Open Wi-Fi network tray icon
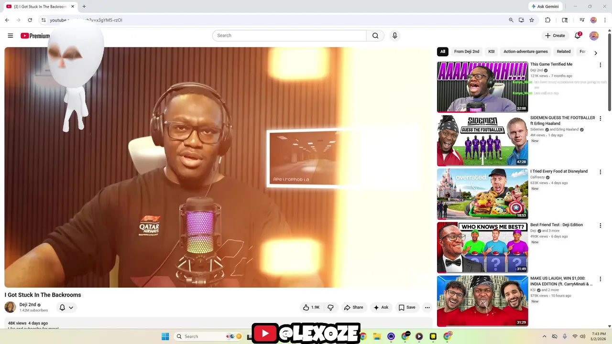 (x=575, y=336)
